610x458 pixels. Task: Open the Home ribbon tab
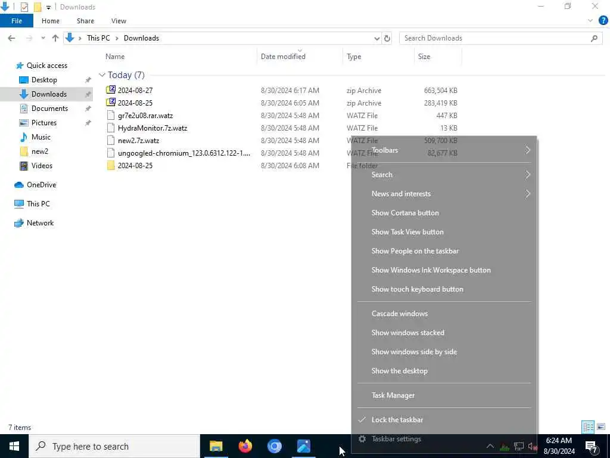coord(51,21)
